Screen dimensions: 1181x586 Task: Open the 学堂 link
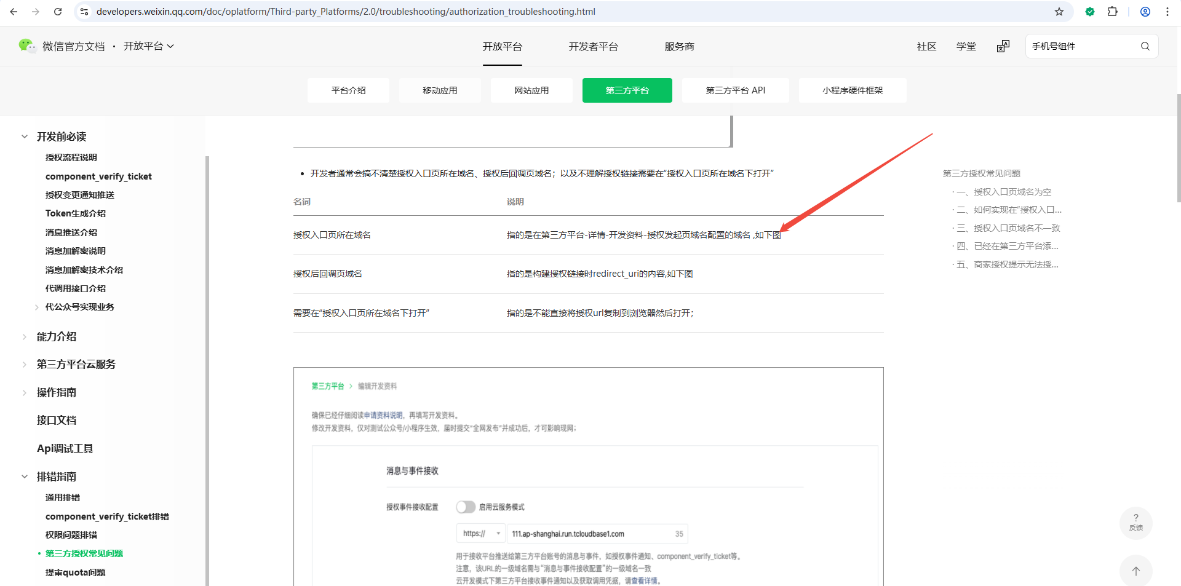coord(966,47)
